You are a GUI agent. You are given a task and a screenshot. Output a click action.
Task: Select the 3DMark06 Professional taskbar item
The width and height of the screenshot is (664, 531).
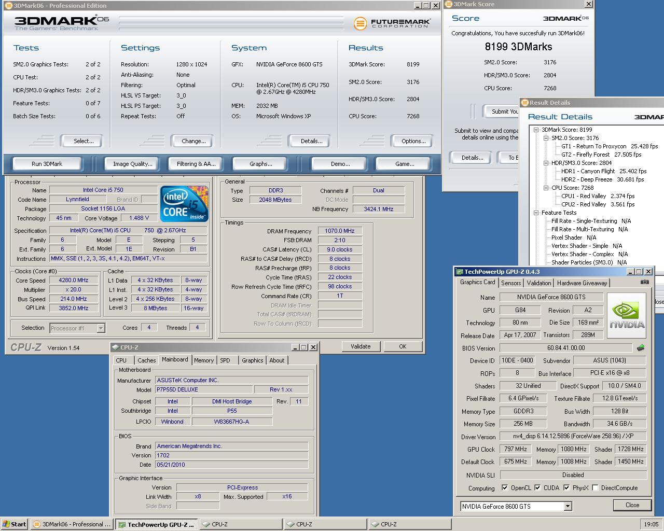(x=72, y=524)
